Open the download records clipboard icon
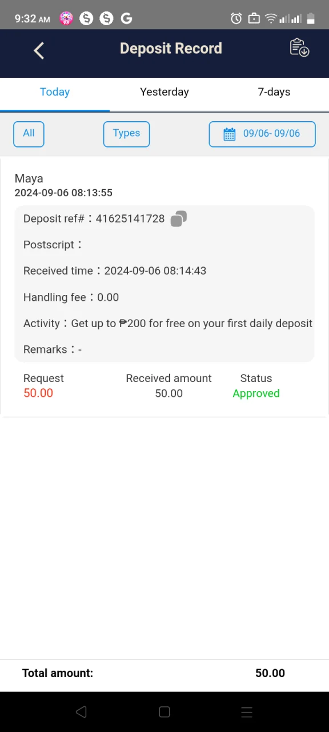Screen dimensions: 329x732 tap(299, 47)
